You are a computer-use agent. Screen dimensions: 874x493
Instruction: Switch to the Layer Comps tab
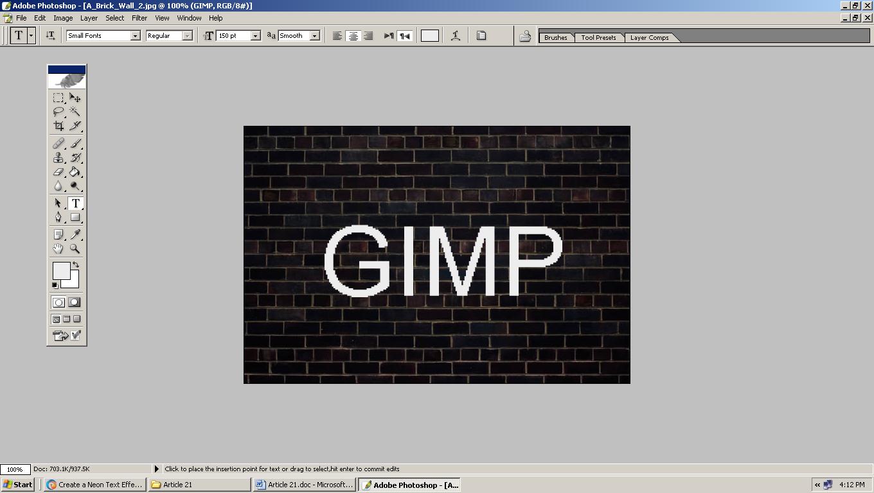coord(649,37)
